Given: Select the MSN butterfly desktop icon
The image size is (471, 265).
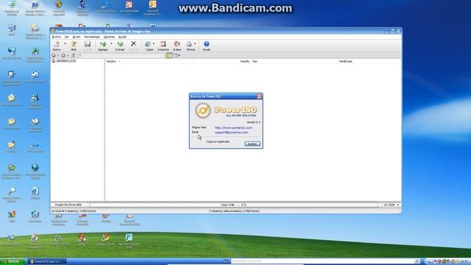Looking at the screenshot, I should 12,216.
